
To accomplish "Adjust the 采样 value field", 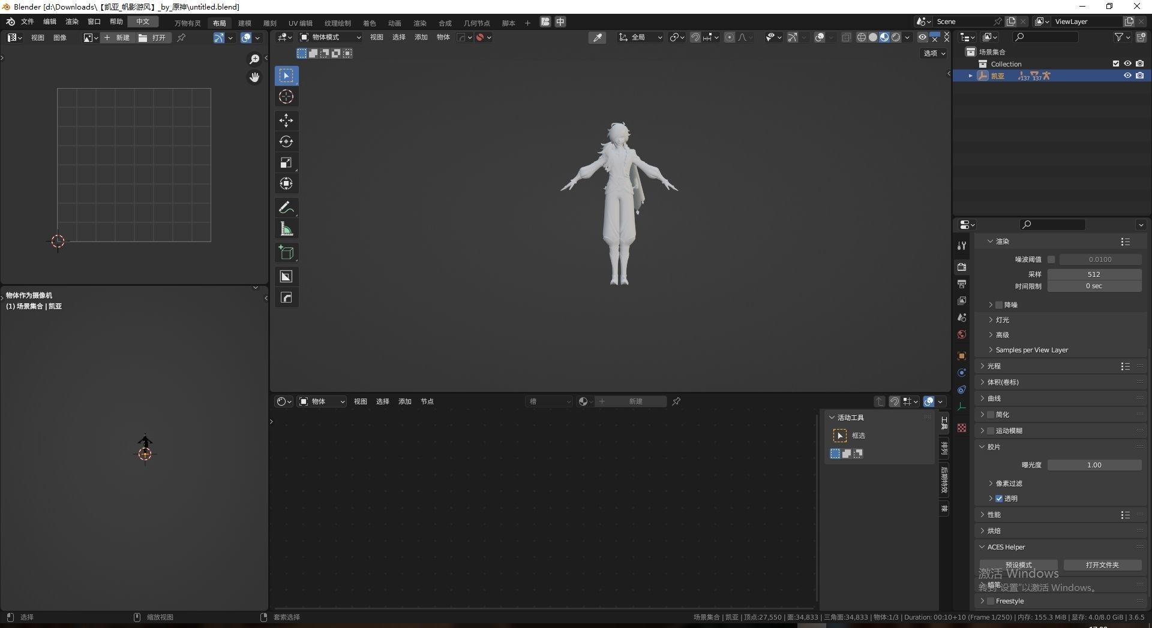I will [1094, 274].
